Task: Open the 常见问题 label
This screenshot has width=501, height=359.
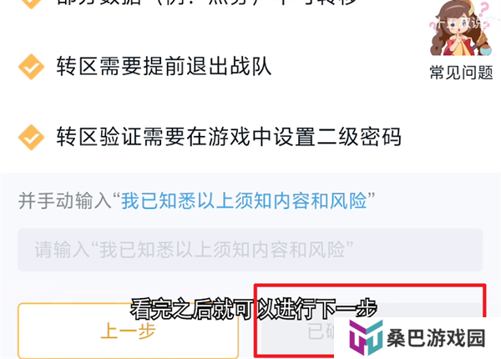Action: pyautogui.click(x=461, y=73)
